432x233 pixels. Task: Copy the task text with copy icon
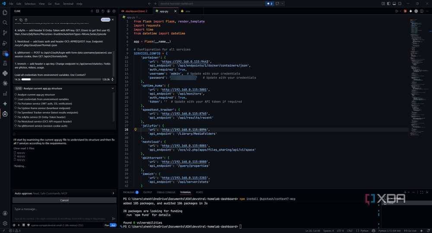[21, 20]
